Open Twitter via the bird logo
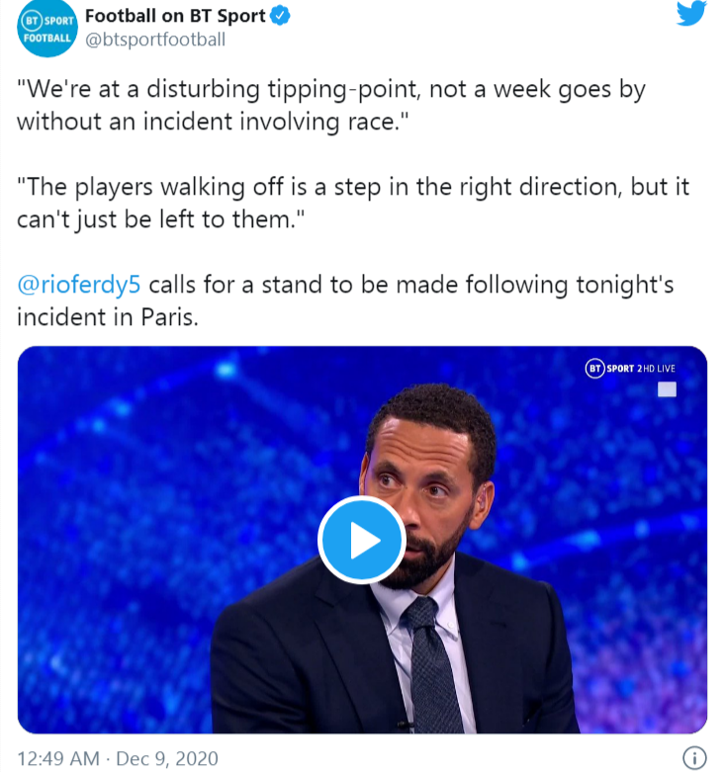The width and height of the screenshot is (725, 772). (x=691, y=13)
